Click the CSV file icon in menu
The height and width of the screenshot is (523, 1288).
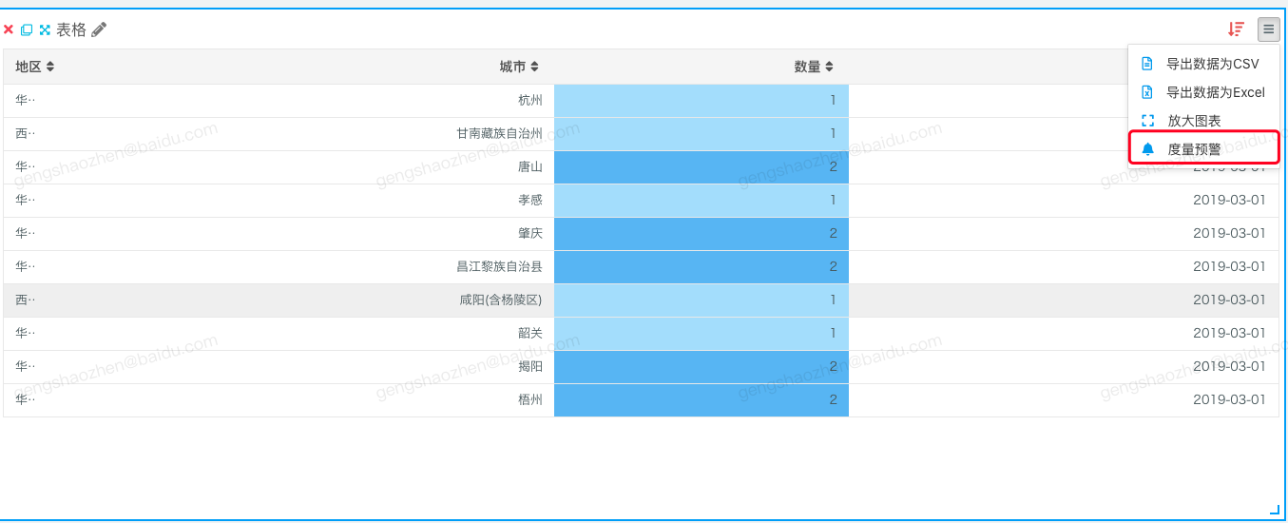coord(1147,64)
